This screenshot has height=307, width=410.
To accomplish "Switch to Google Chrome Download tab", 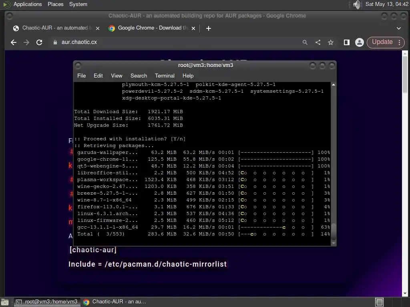I will (152, 28).
